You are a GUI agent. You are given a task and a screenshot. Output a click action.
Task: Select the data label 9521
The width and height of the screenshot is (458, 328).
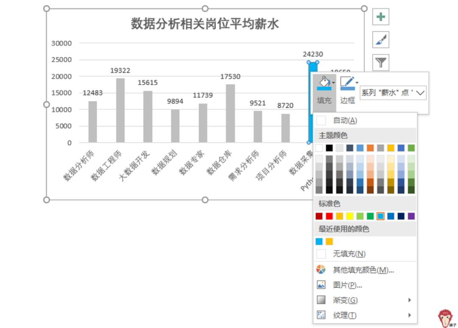[258, 103]
